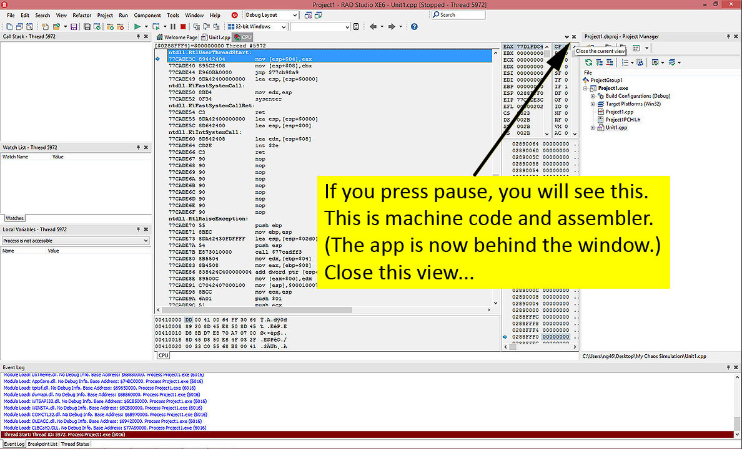Screen dimensions: 742x449
Task: Click the Event Log vertical scrollbar
Action: 737,405
